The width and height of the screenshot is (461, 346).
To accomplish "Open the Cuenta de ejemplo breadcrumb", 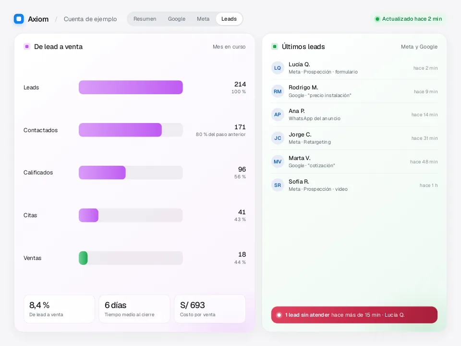I will click(x=90, y=19).
